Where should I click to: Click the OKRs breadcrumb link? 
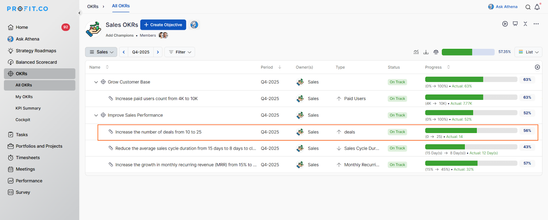coord(93,6)
